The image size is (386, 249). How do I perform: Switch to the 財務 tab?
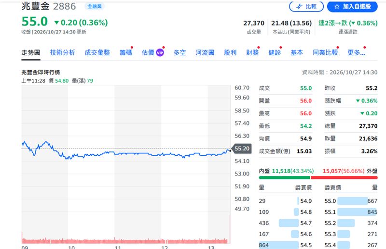click(x=252, y=52)
